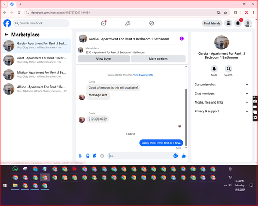Open File Explorer from the taskbar
Viewport: 258px width, 206px height.
point(15,185)
